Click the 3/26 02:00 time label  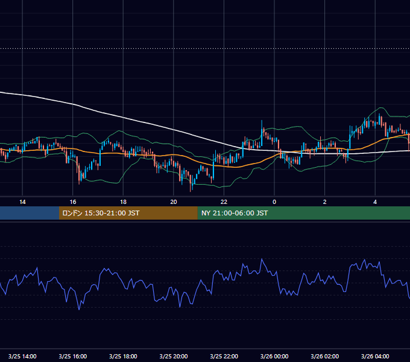click(325, 356)
